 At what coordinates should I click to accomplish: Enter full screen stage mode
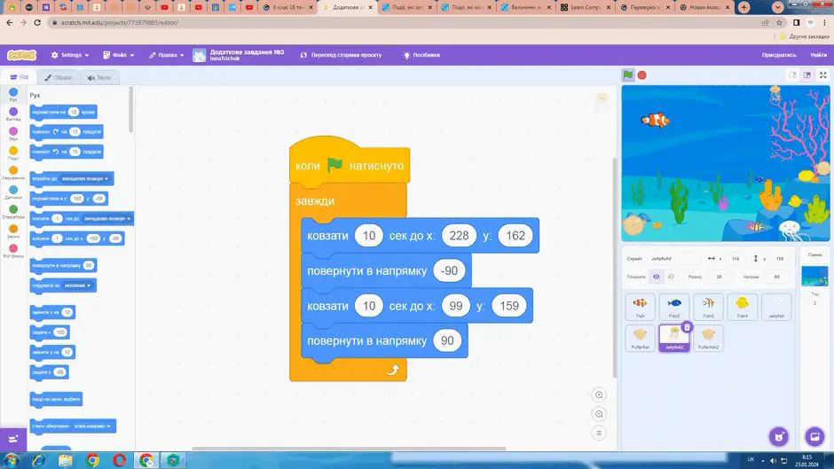tap(822, 75)
